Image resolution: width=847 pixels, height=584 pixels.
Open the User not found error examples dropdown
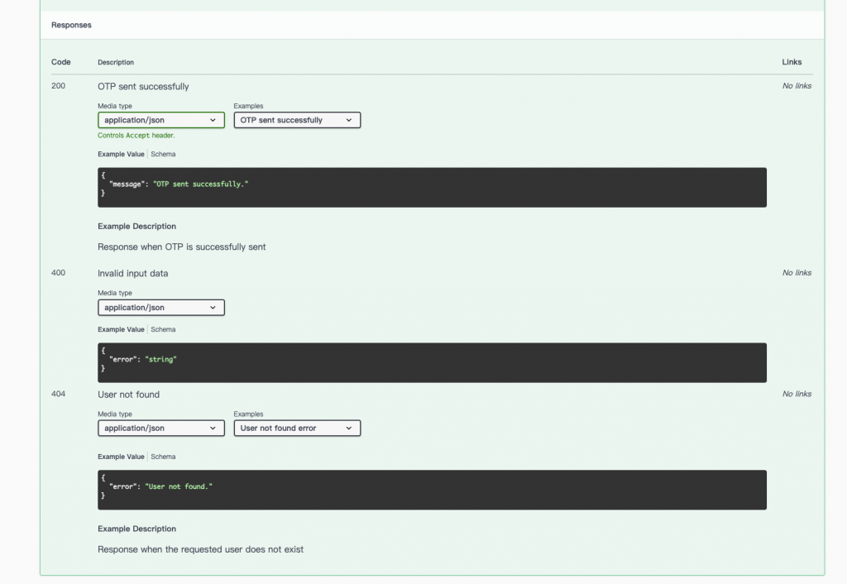pyautogui.click(x=297, y=428)
